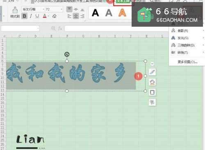Click the square outline quick icon
The image size is (205, 150).
(152, 92)
